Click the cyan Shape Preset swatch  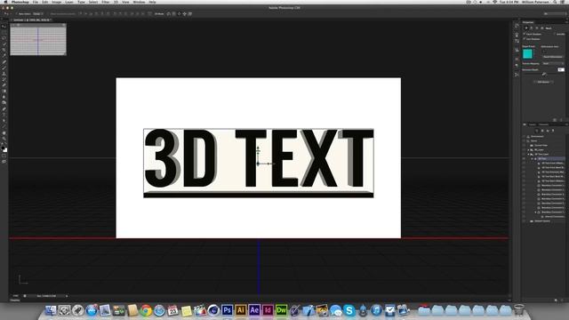[527, 53]
